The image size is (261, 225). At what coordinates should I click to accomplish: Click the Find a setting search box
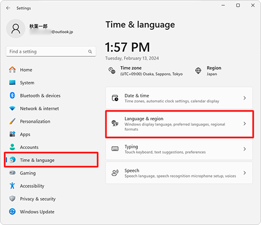[51, 52]
